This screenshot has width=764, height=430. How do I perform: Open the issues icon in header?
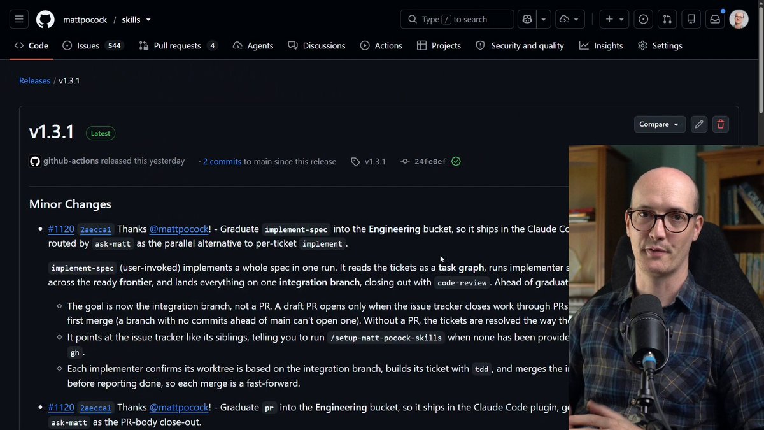(644, 19)
